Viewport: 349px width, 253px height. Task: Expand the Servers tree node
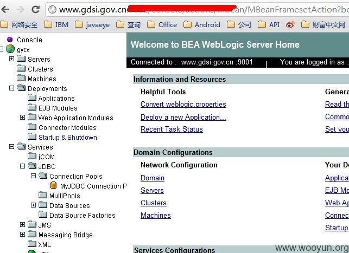[x=11, y=59]
